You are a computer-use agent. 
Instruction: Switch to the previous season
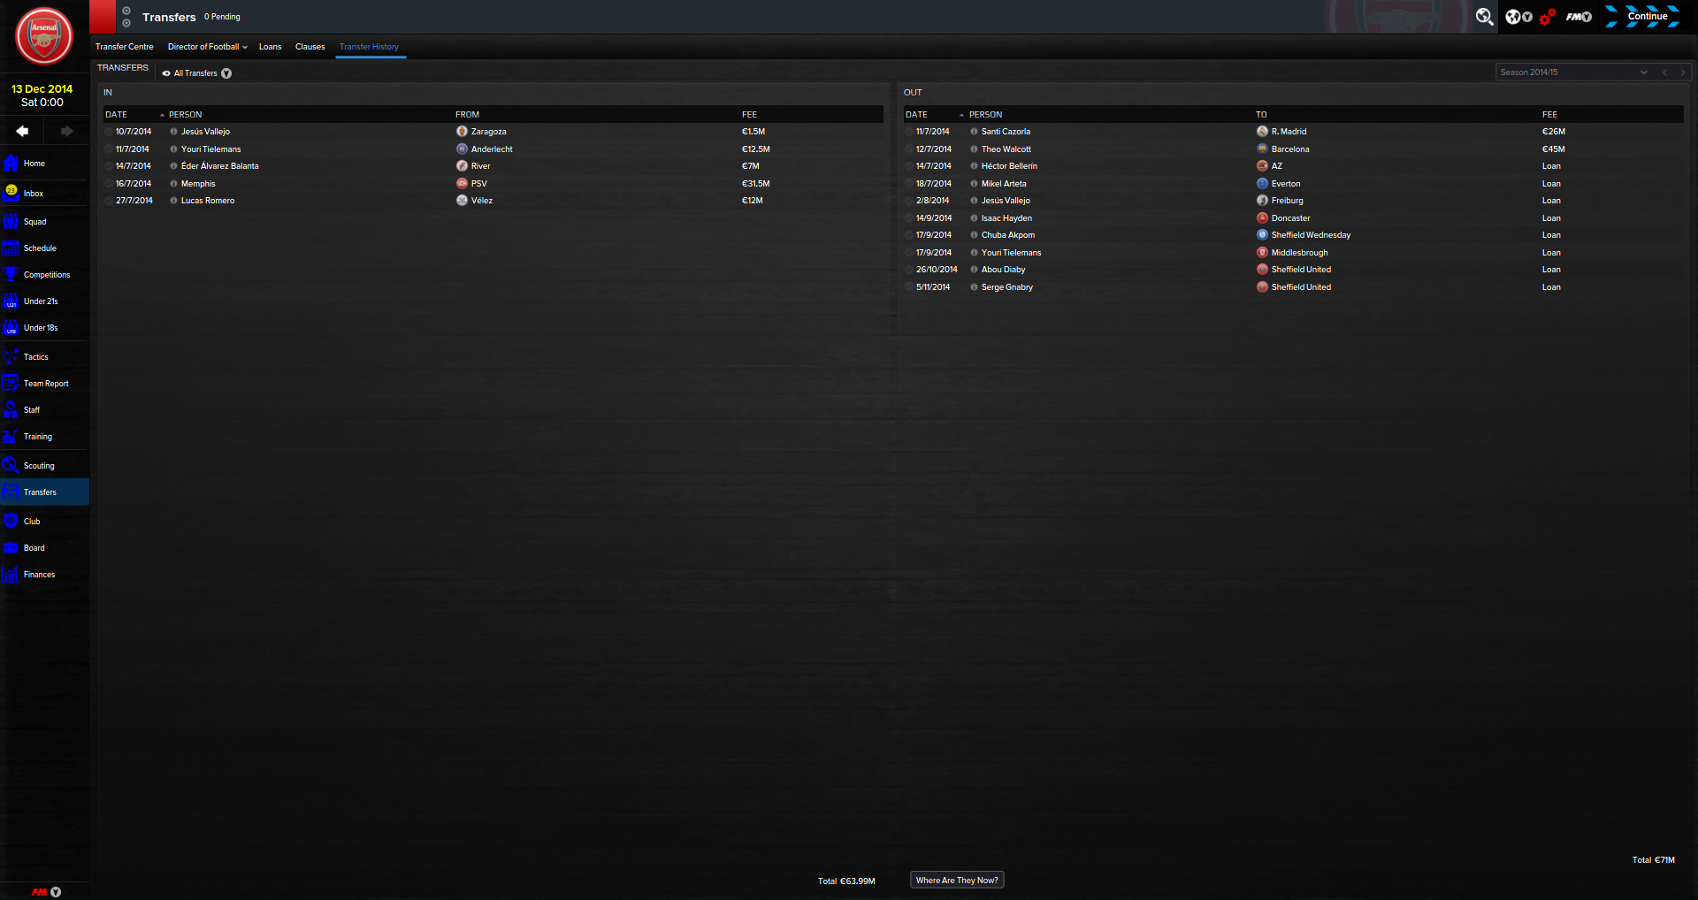1664,72
